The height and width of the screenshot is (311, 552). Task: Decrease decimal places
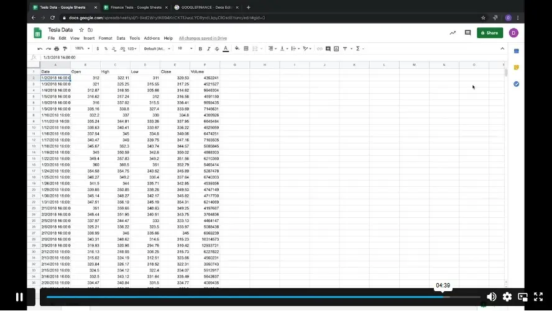pos(114,49)
